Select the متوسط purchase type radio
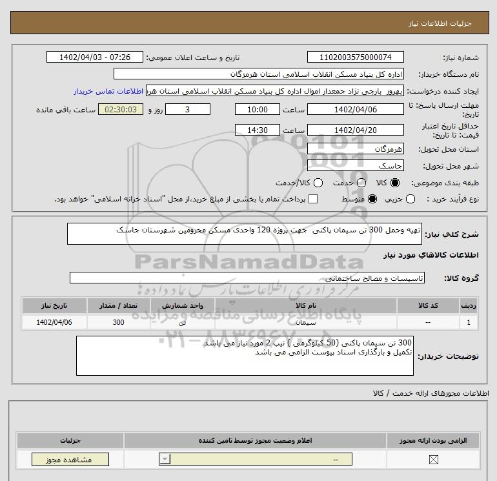This screenshot has height=481, width=497. point(372,199)
